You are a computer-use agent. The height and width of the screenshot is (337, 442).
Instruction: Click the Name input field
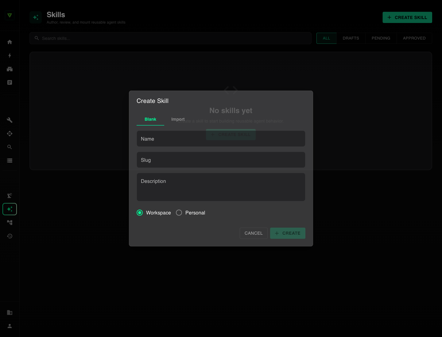click(x=221, y=139)
